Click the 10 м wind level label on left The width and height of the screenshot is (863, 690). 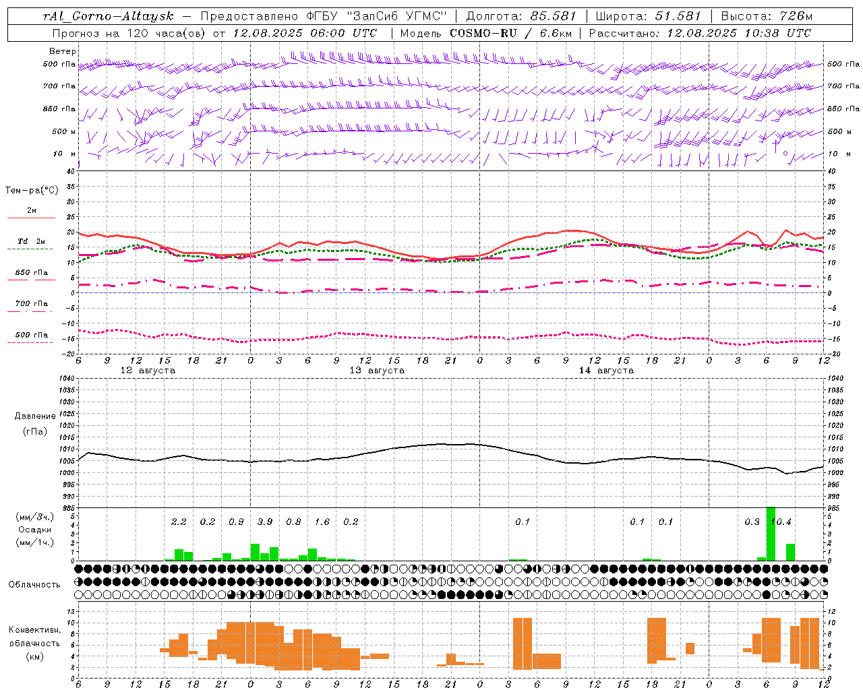(x=65, y=154)
